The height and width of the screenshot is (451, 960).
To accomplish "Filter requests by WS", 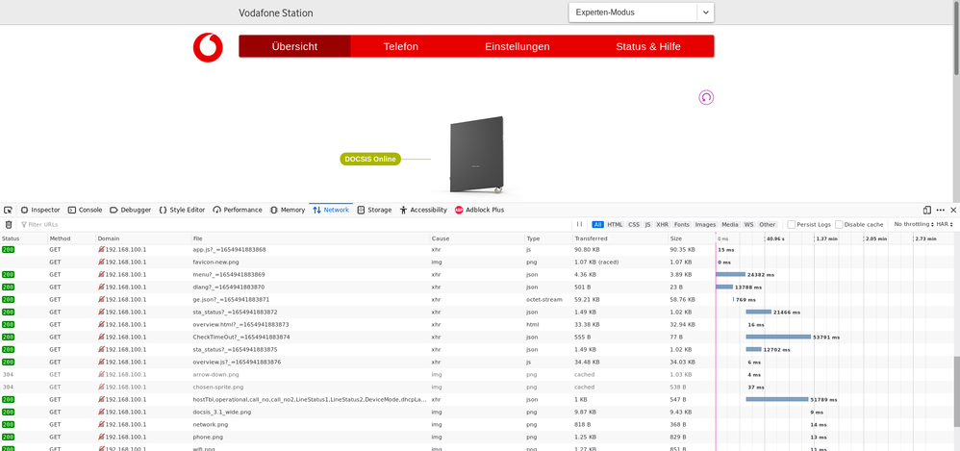I will [748, 225].
